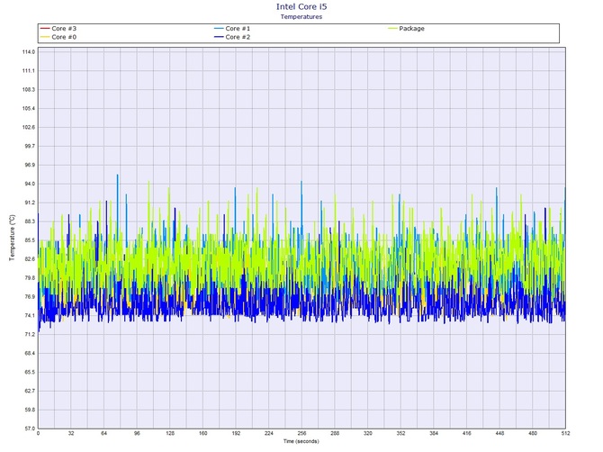The image size is (603, 452).
Task: Click the Temperatures subtitle
Action: pyautogui.click(x=301, y=16)
